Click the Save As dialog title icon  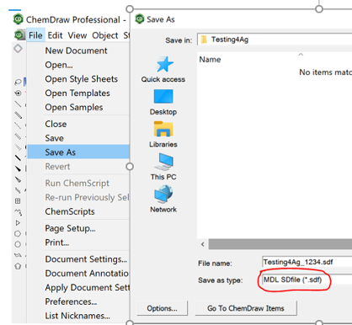(140, 19)
